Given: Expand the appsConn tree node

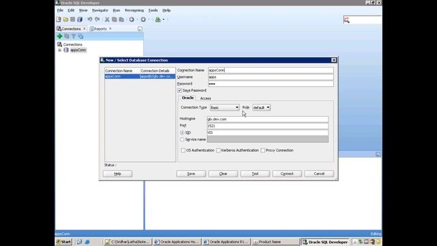Looking at the screenshot, I should click(59, 50).
